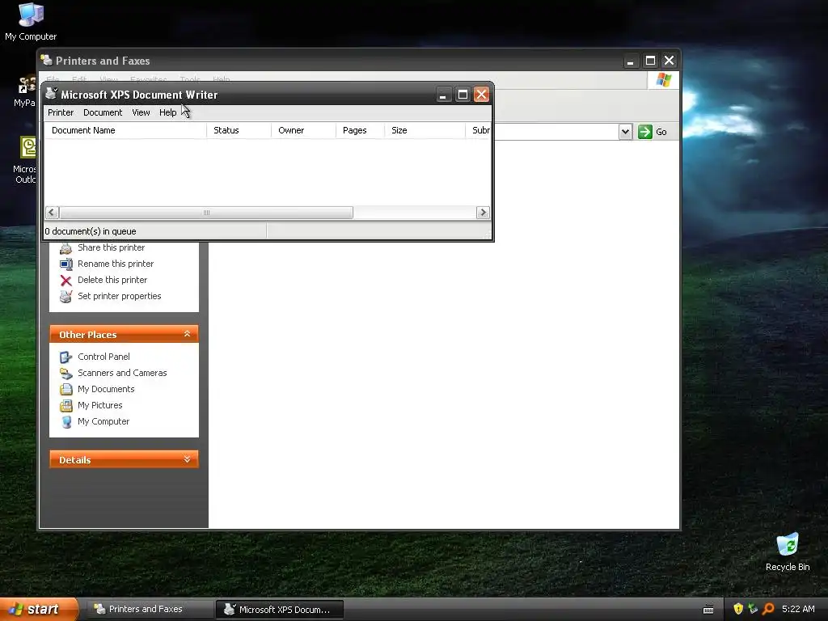Open My Pictures link
This screenshot has height=621, width=828.
coord(99,406)
